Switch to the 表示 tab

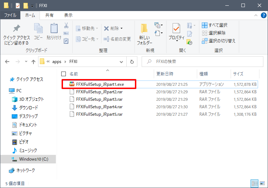(68, 15)
